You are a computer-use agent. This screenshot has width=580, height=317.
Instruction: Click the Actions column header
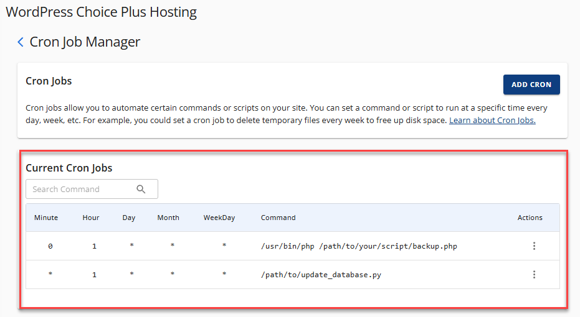tap(530, 218)
